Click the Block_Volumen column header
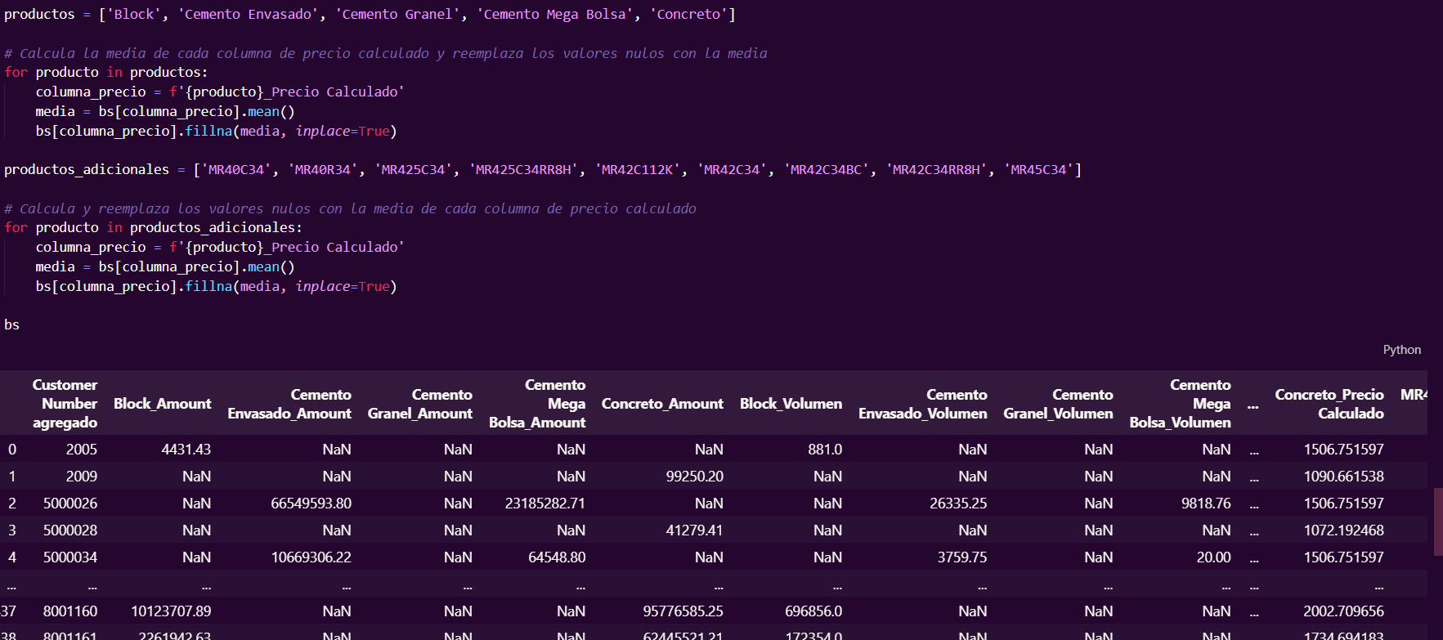This screenshot has height=640, width=1443. click(x=791, y=404)
